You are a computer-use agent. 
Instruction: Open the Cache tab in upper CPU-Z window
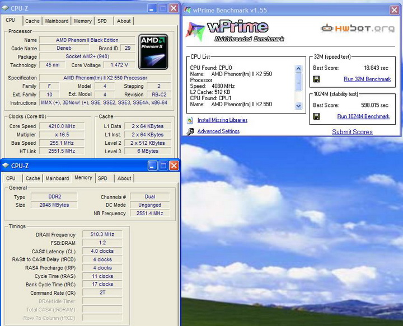pyautogui.click(x=32, y=21)
